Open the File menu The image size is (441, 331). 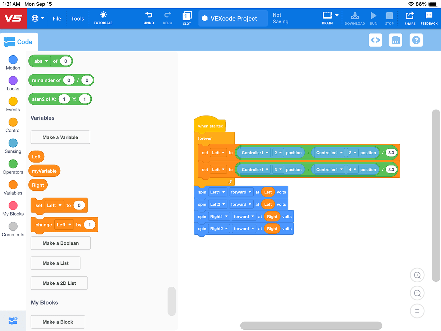click(57, 19)
